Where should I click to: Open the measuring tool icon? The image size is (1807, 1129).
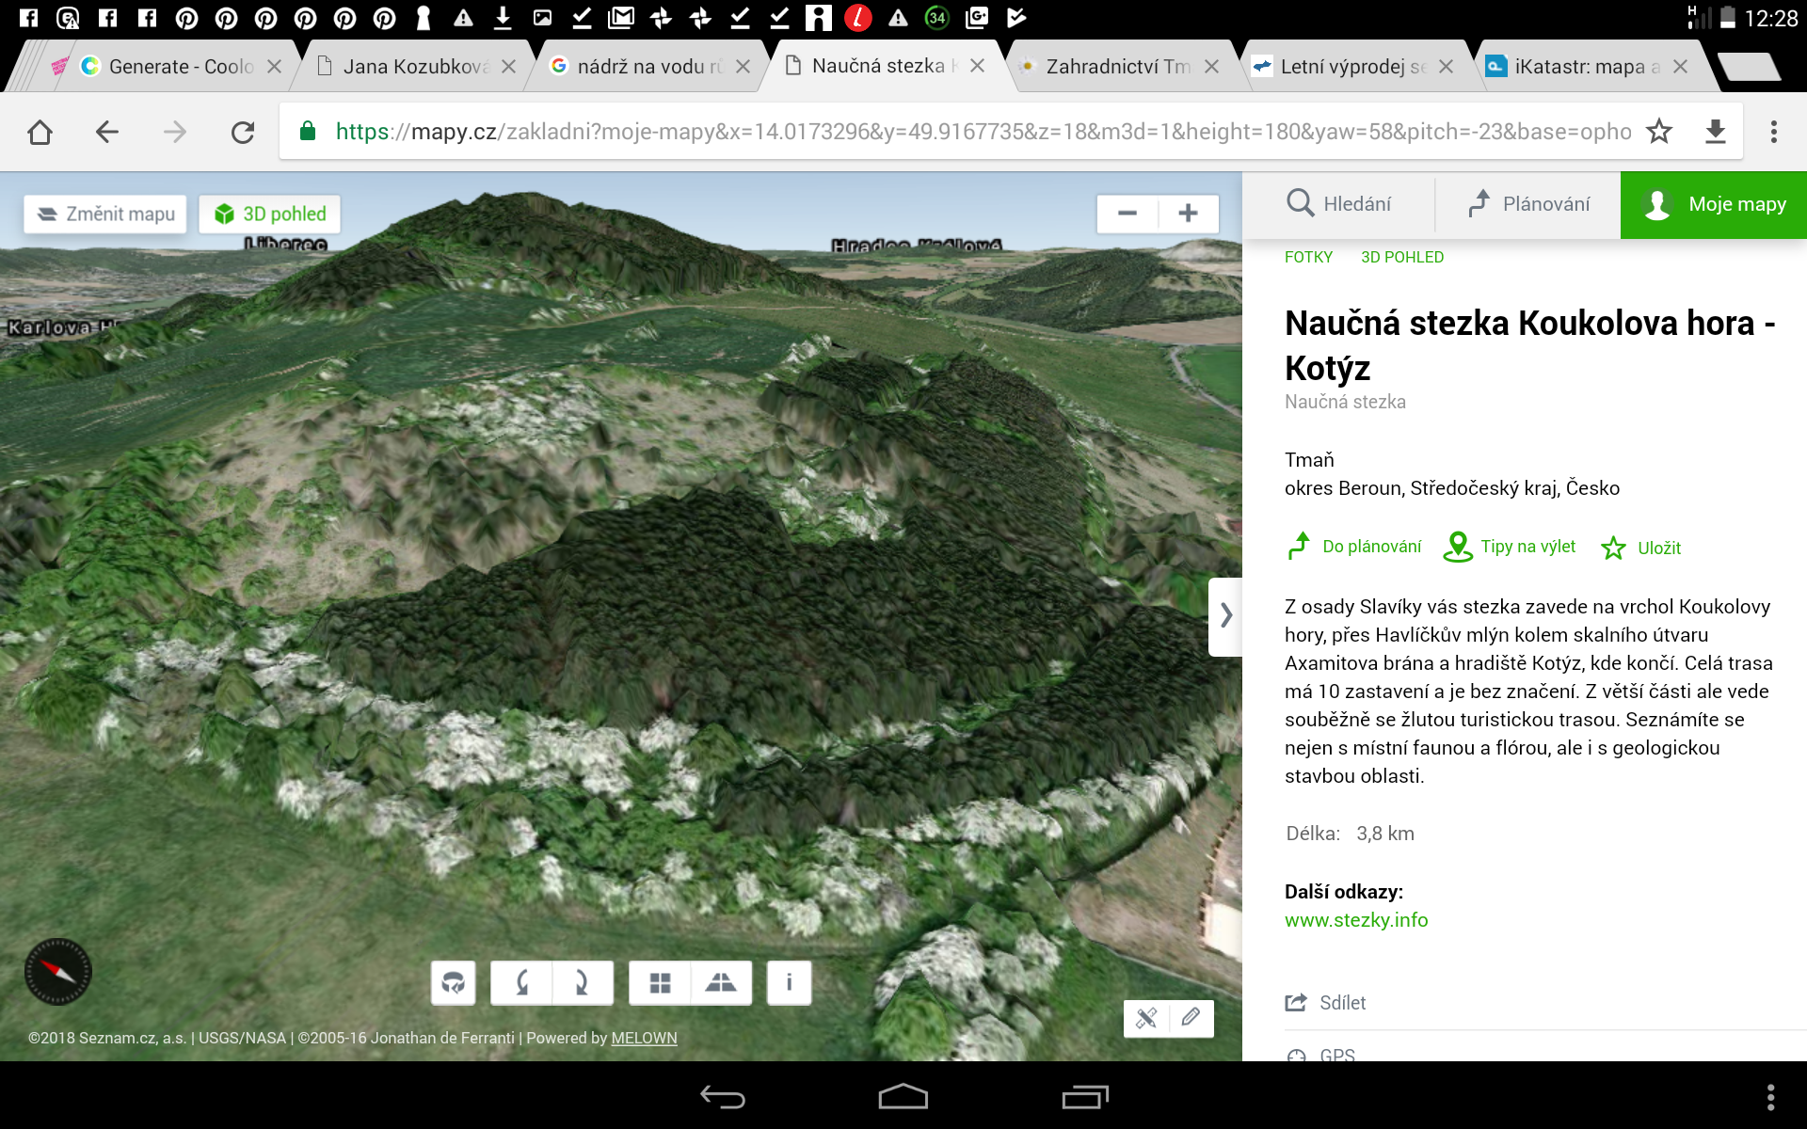pos(1146,1018)
